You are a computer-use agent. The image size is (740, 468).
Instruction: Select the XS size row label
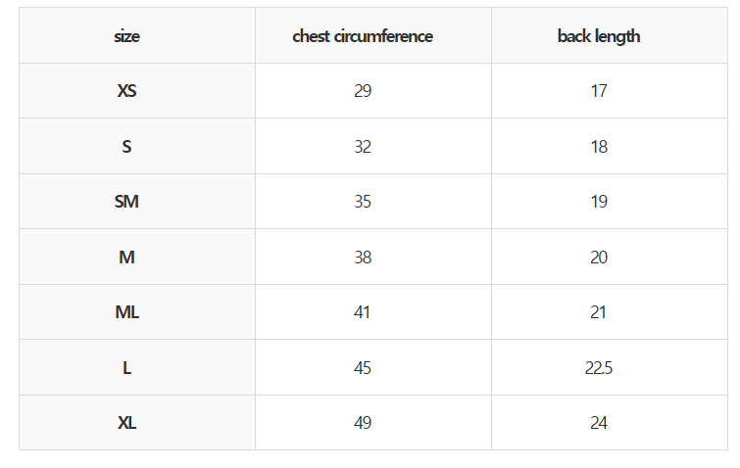[127, 91]
